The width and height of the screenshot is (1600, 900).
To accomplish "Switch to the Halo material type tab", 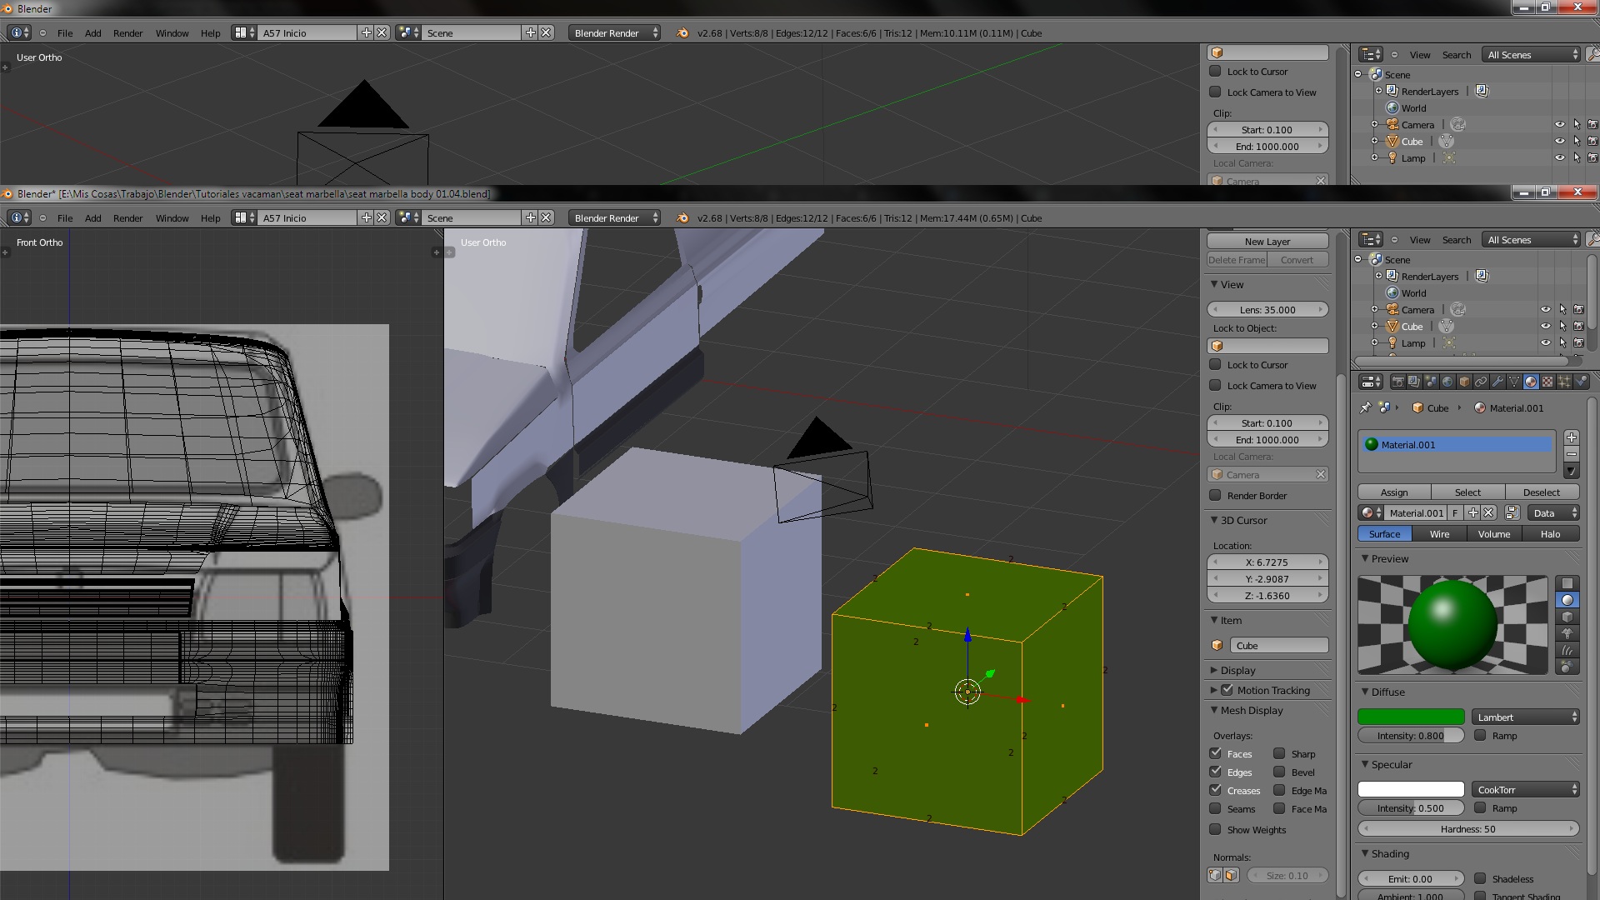I will tap(1550, 534).
